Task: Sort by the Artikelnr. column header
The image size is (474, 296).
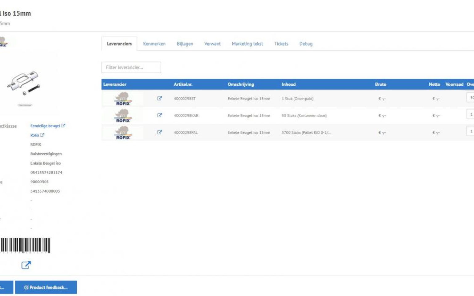Action: [x=183, y=84]
